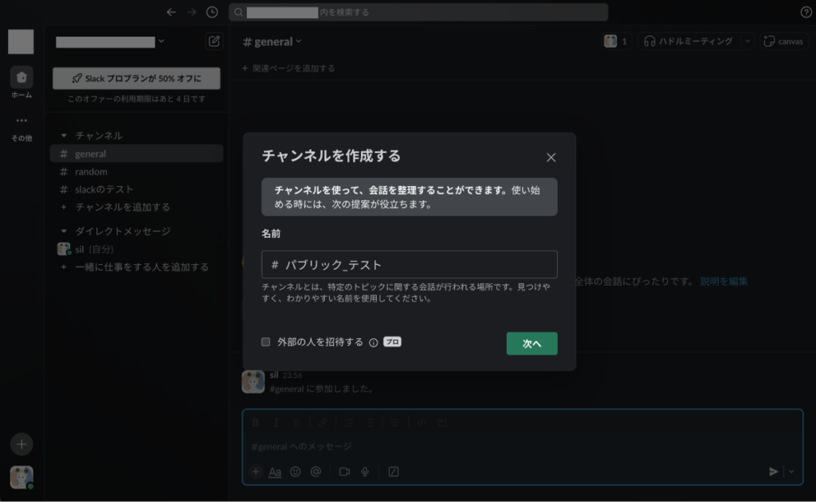Click the round plus button in sidebar
This screenshot has height=502, width=816.
pyautogui.click(x=22, y=443)
